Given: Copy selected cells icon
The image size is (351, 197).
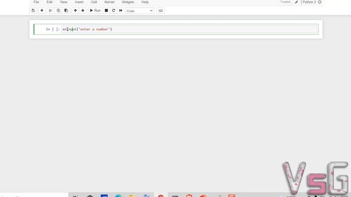Looking at the screenshot, I should [59, 10].
